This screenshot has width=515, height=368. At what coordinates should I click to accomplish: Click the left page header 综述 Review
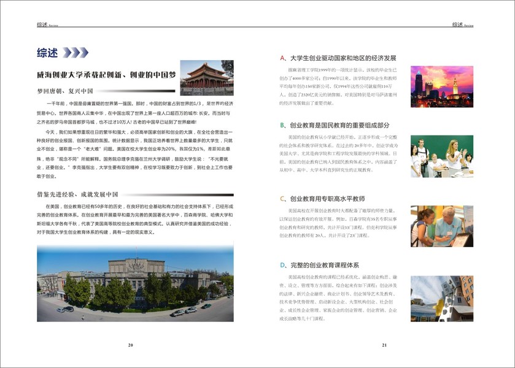(47, 25)
